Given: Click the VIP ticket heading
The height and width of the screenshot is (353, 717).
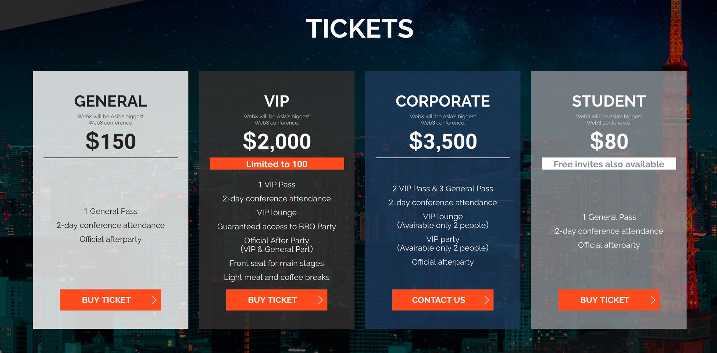Looking at the screenshot, I should pyautogui.click(x=277, y=101).
